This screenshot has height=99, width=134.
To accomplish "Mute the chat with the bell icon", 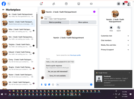I will click(111, 28).
